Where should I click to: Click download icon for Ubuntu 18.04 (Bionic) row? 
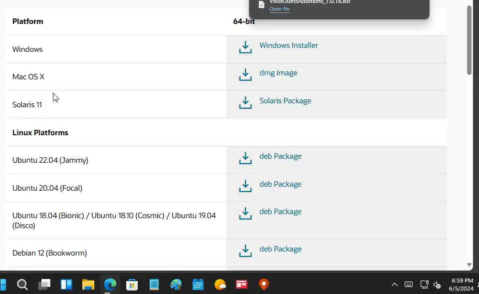coord(245,213)
